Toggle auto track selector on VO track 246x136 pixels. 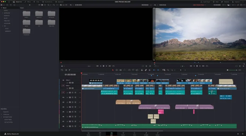coord(70,97)
